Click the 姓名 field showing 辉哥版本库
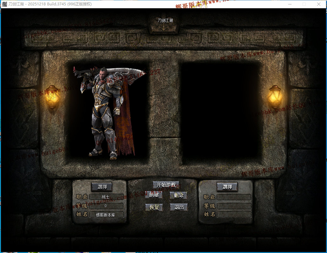 coord(106,215)
